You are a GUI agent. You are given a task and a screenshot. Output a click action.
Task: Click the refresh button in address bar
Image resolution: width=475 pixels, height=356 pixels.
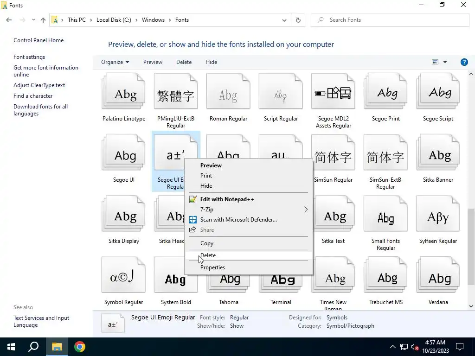pos(298,20)
